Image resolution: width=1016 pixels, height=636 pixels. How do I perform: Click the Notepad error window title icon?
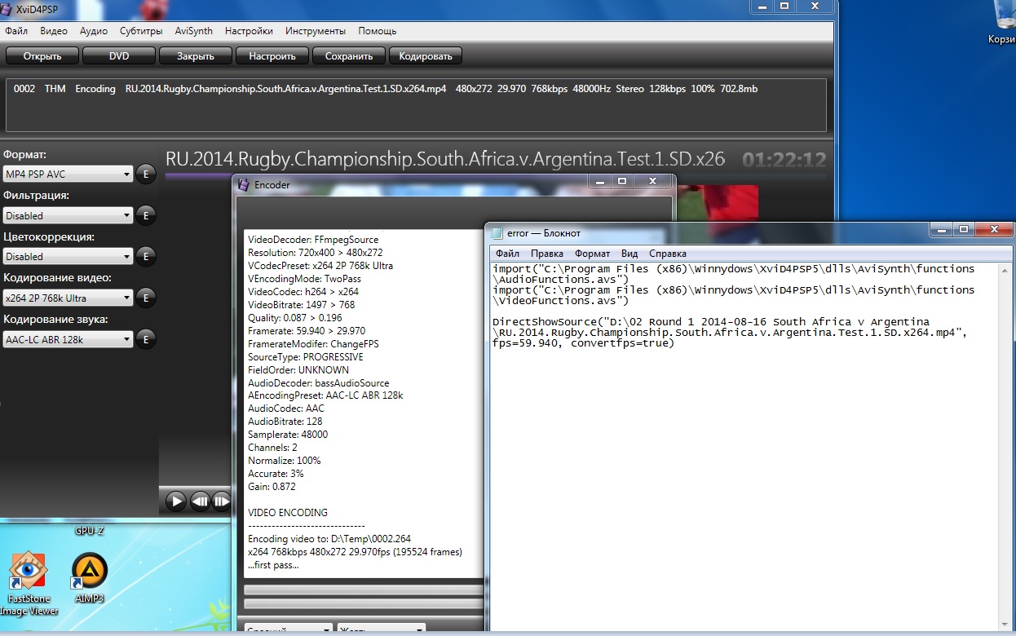[496, 233]
